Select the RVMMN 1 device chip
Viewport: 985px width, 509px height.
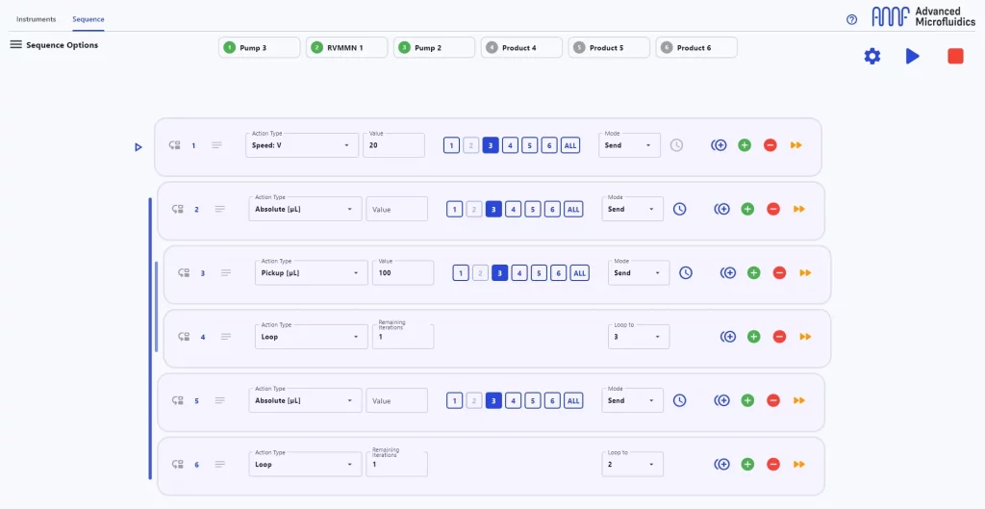pos(346,48)
